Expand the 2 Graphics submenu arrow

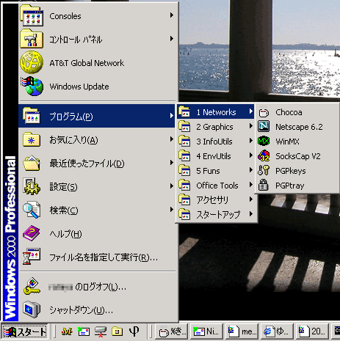(x=251, y=126)
